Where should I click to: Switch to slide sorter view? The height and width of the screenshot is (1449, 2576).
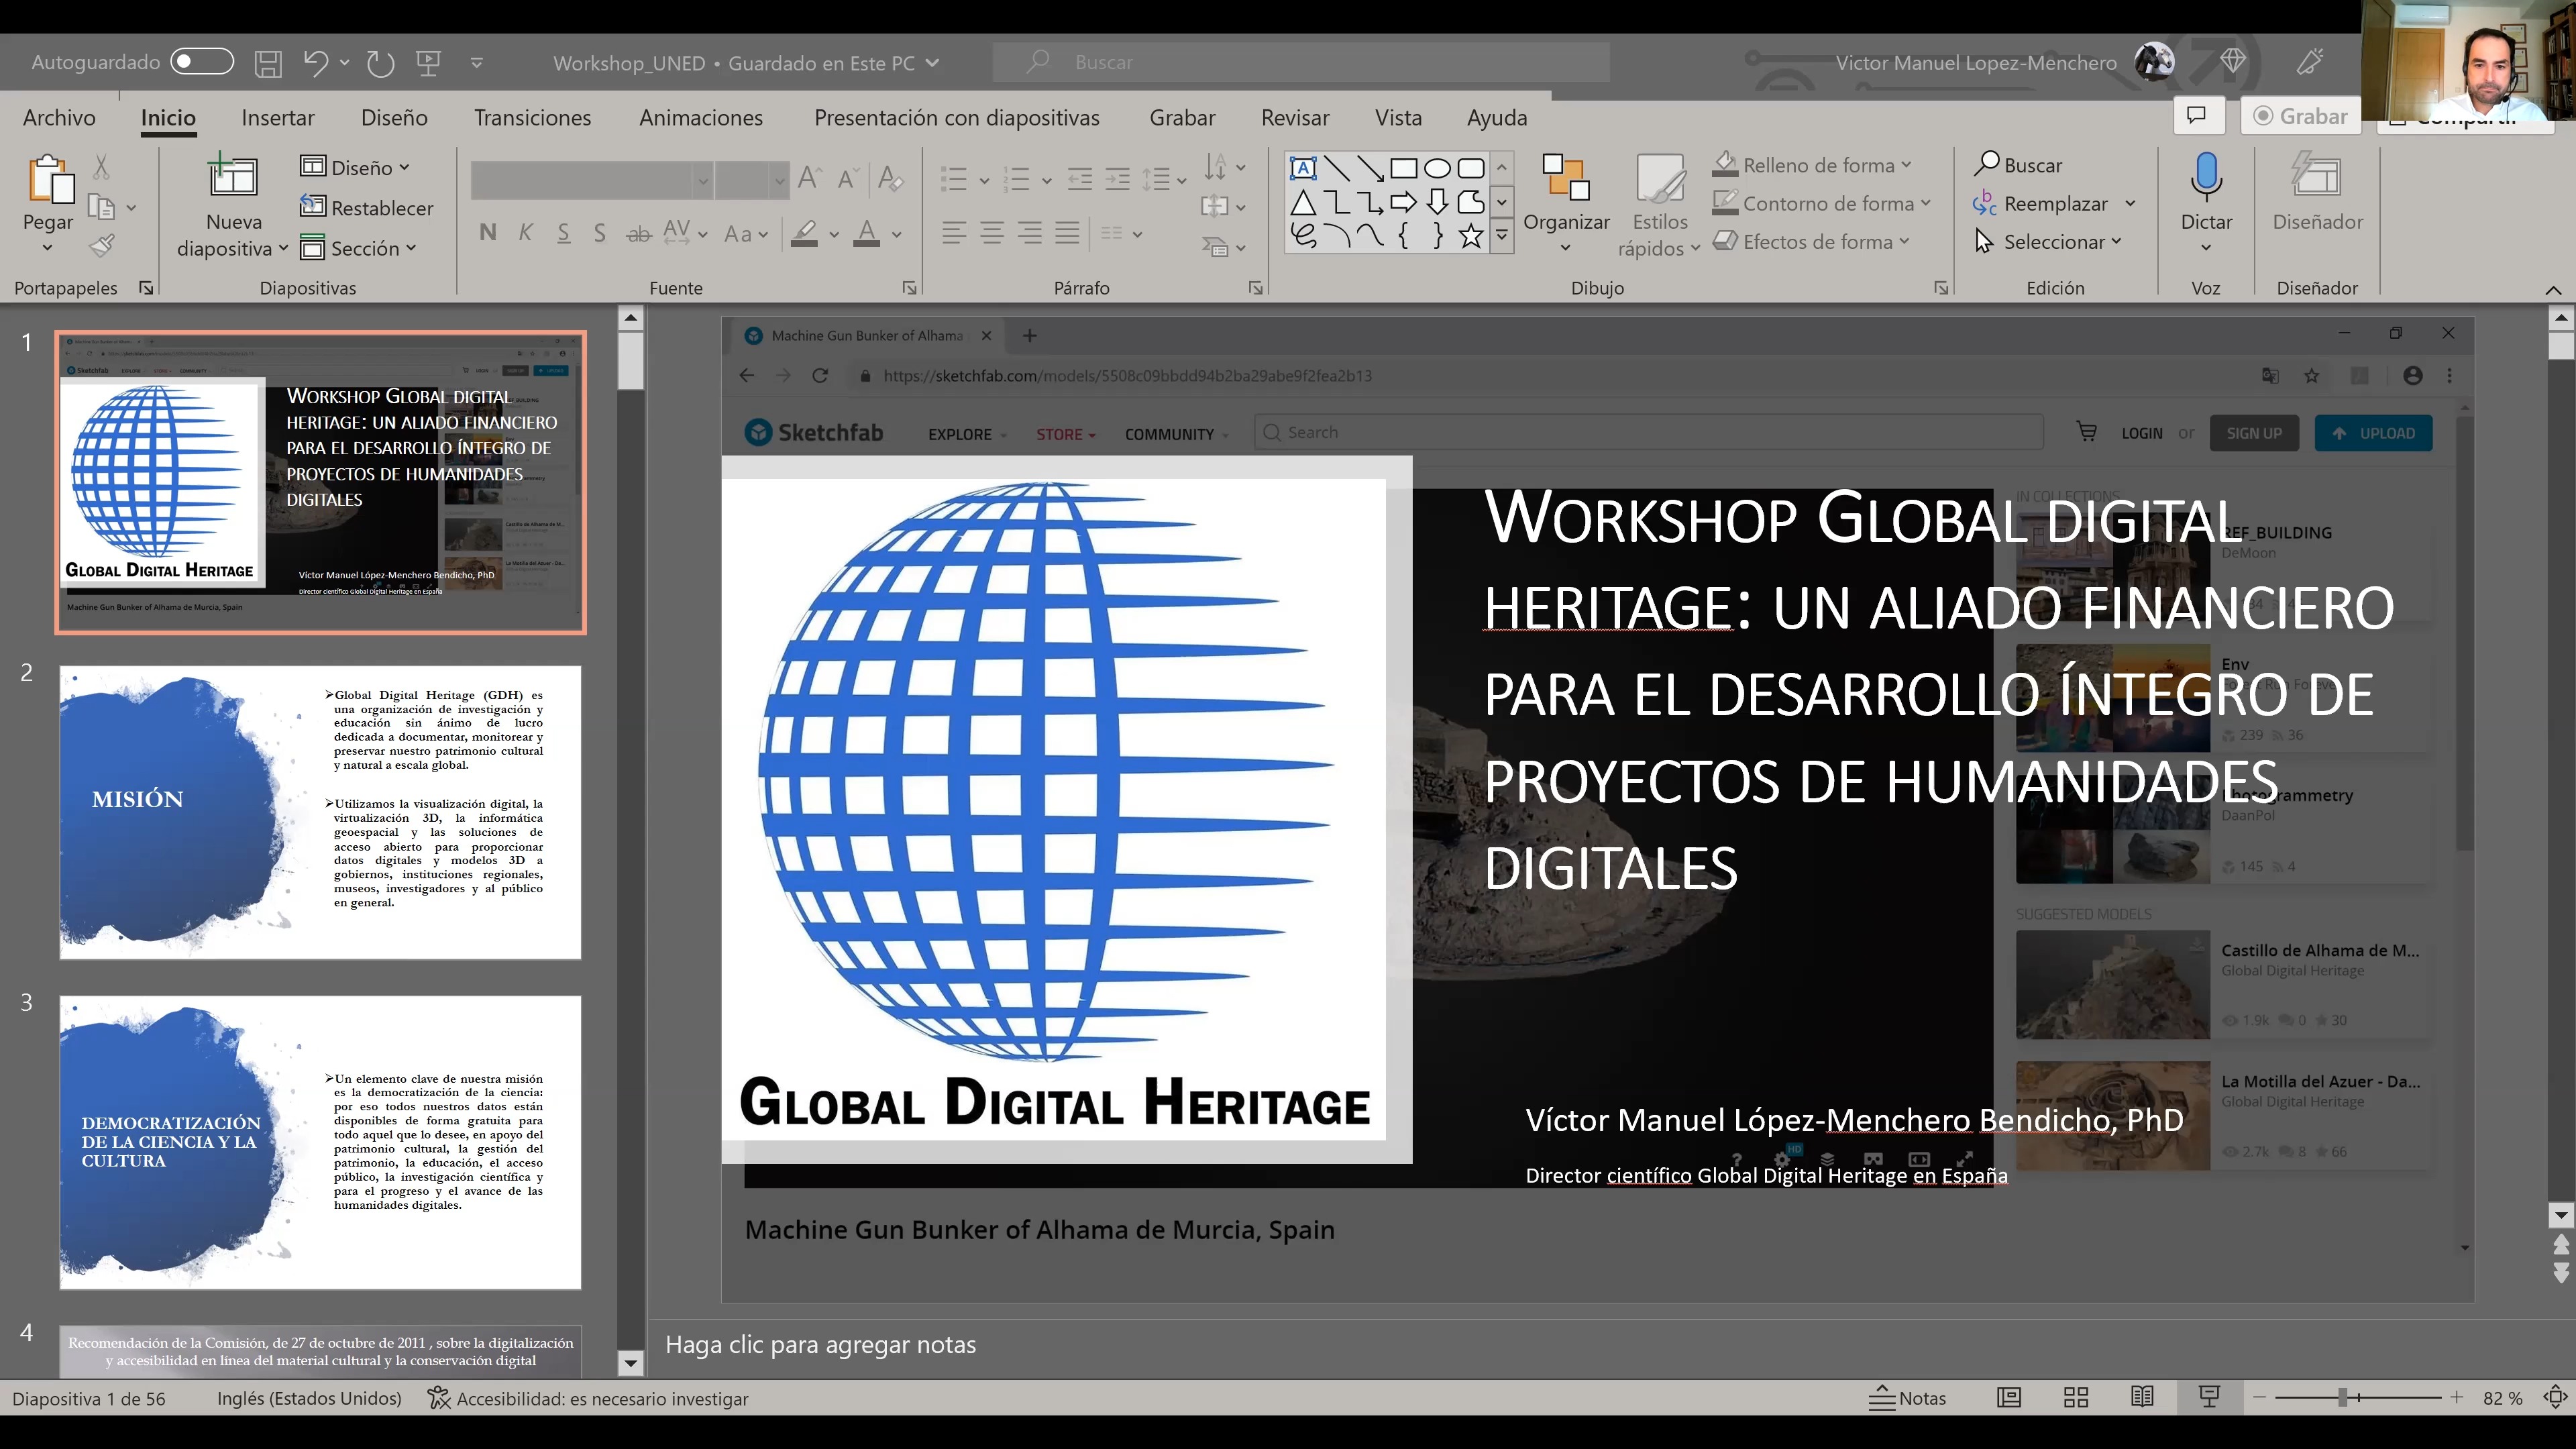coord(2075,1398)
